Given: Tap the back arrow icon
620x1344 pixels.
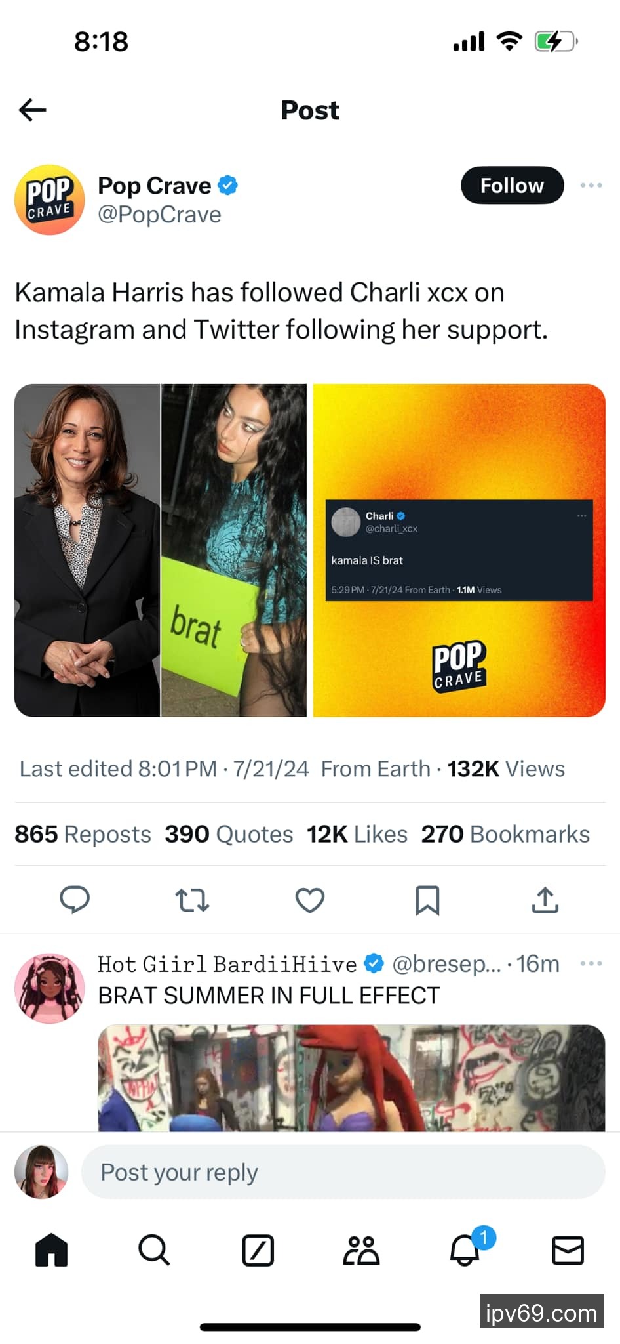Looking at the screenshot, I should pyautogui.click(x=33, y=110).
